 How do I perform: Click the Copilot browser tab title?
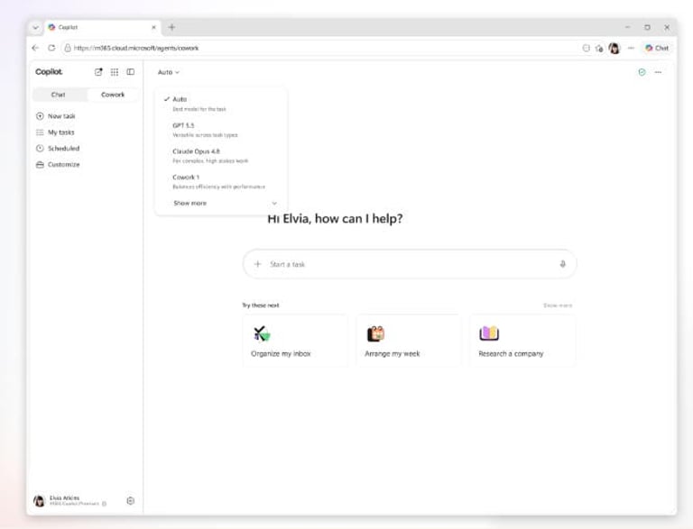tap(68, 27)
